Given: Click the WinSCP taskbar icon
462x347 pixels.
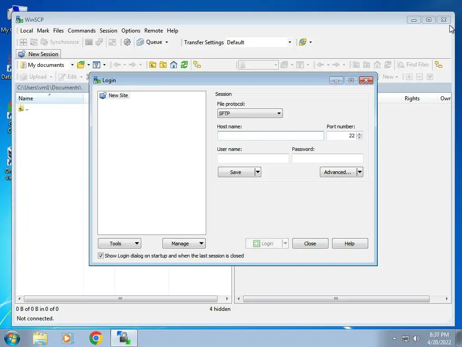Looking at the screenshot, I should point(124,338).
